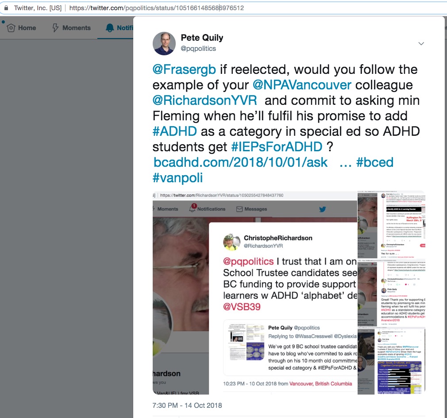The image size is (447, 418).
Task: Click the Moments lightning bolt icon
Action: click(x=56, y=28)
